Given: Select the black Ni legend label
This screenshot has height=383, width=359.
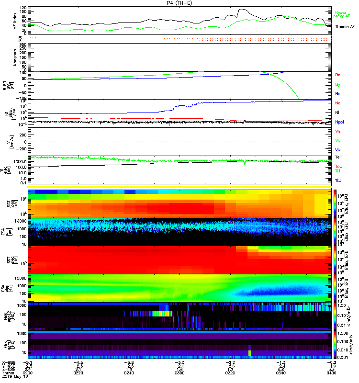Looking at the screenshot, I should [337, 113].
